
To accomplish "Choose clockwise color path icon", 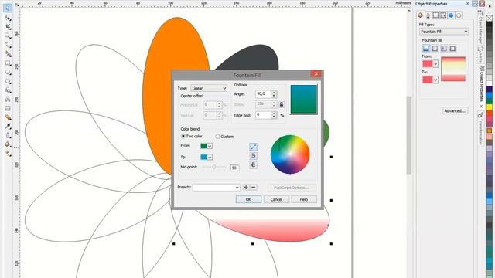I will 253,165.
